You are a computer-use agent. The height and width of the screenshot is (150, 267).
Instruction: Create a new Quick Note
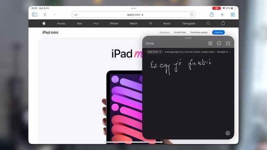[228, 43]
